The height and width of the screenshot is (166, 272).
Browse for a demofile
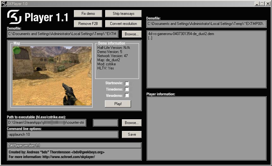[132, 34]
